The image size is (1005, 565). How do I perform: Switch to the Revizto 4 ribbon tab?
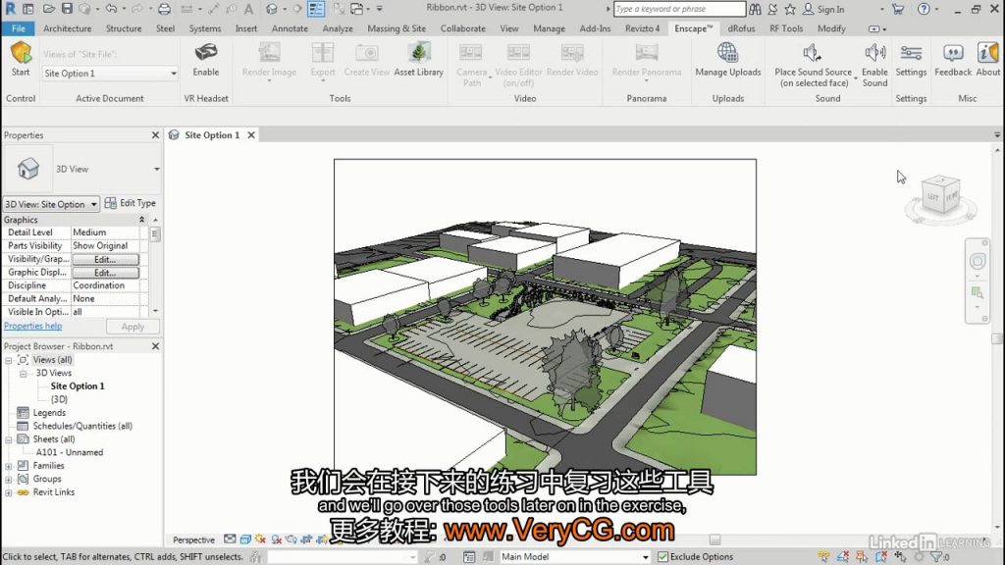point(642,28)
